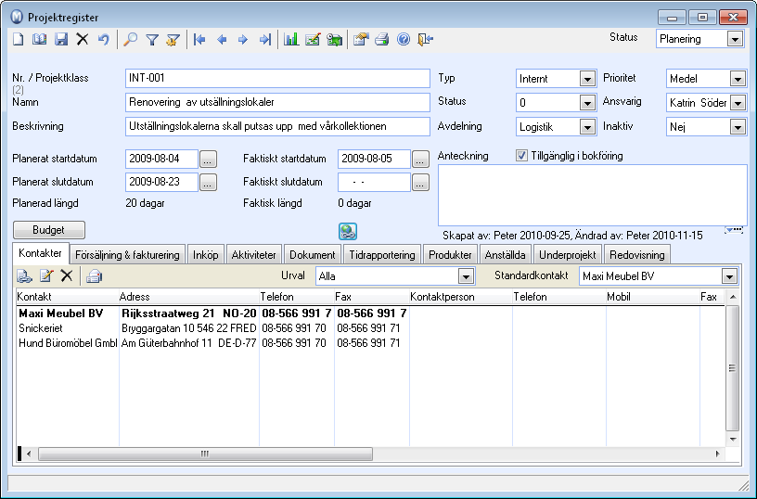Click into the Namn field
This screenshot has height=499, width=757.
pos(277,102)
